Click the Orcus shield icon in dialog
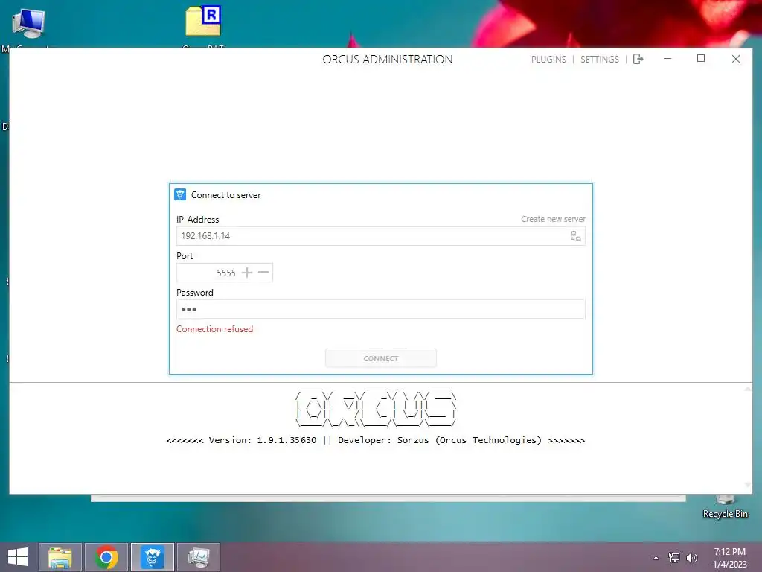This screenshot has width=762, height=572. point(180,194)
